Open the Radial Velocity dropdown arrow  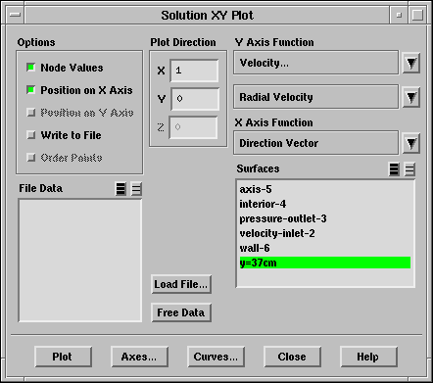pyautogui.click(x=411, y=97)
